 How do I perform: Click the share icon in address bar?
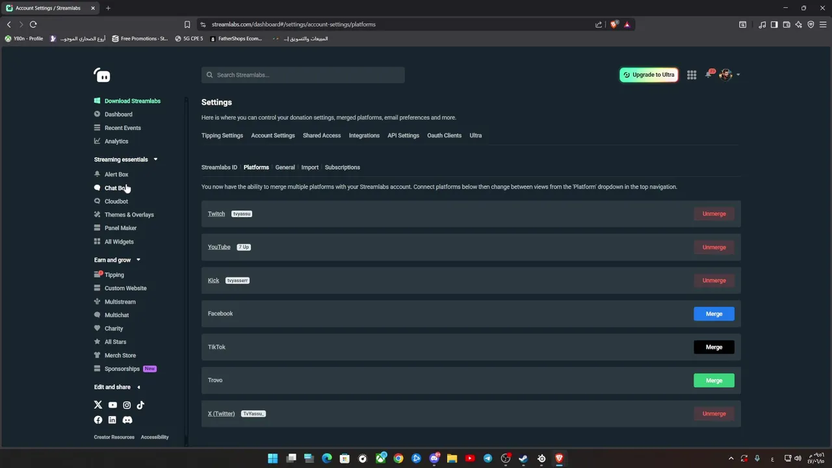(x=599, y=24)
